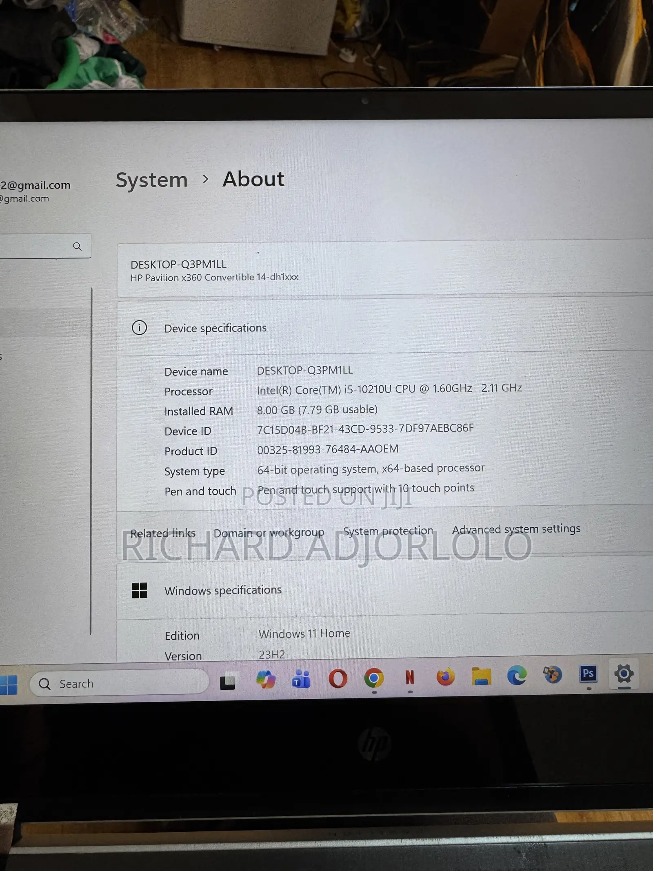Select the '23H2' version value
The width and height of the screenshot is (653, 871).
(272, 655)
